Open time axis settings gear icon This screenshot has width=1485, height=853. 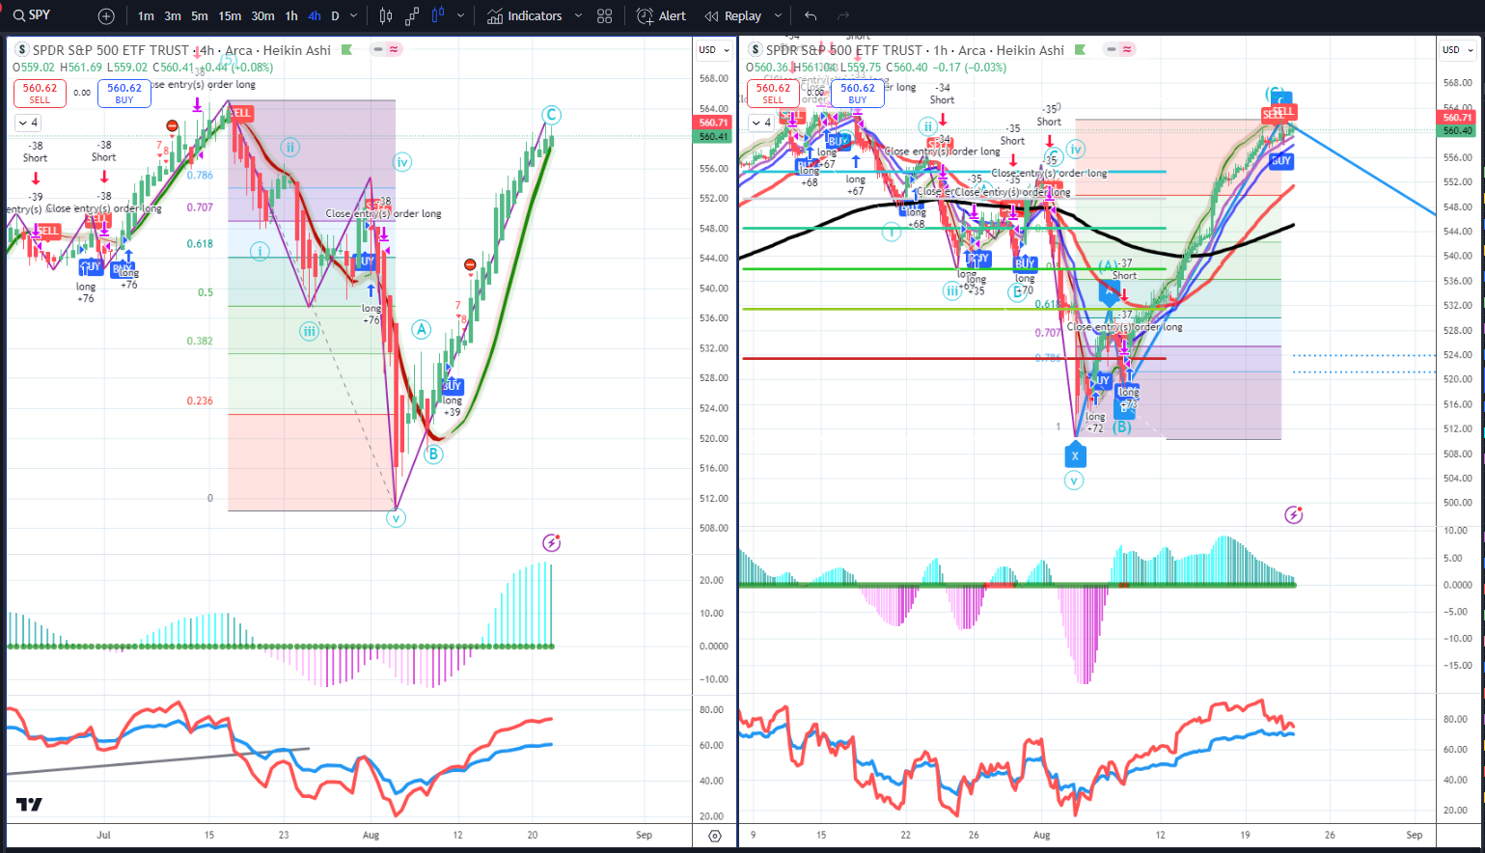pyautogui.click(x=714, y=836)
